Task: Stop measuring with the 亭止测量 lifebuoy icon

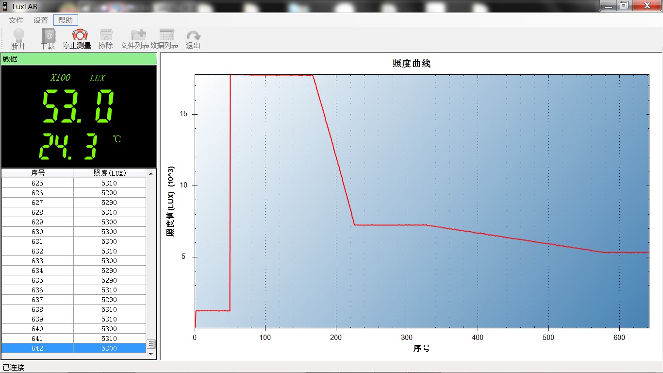Action: point(80,35)
